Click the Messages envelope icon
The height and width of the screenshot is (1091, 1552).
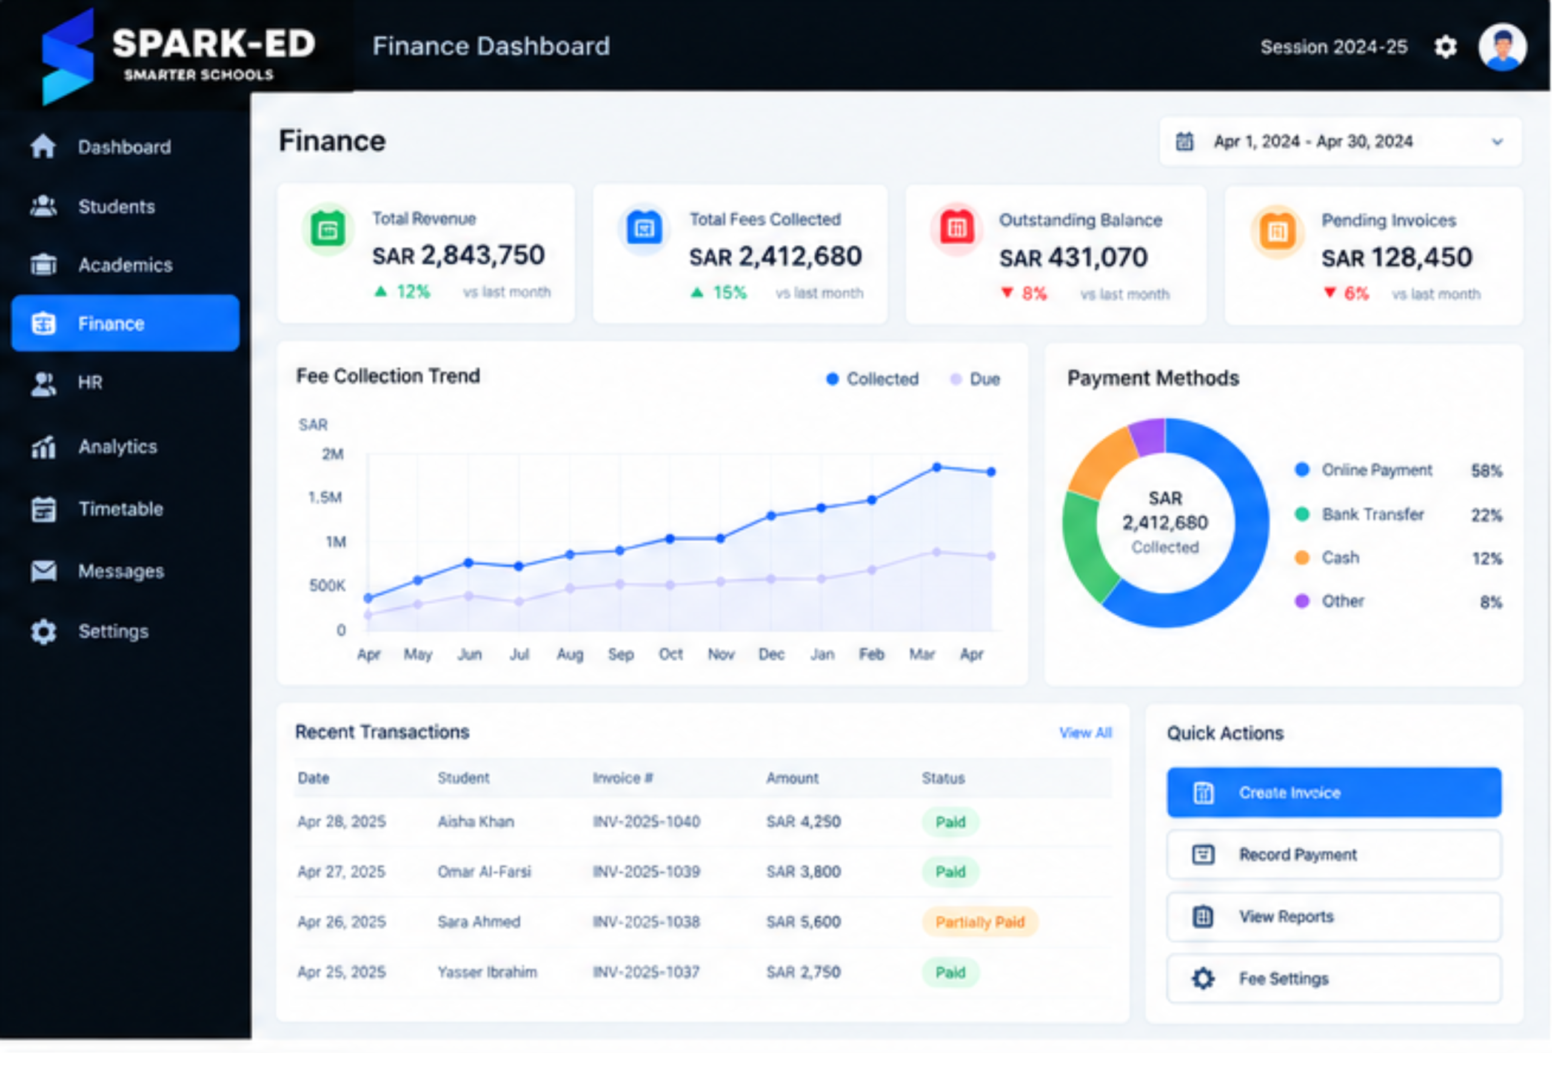click(43, 571)
